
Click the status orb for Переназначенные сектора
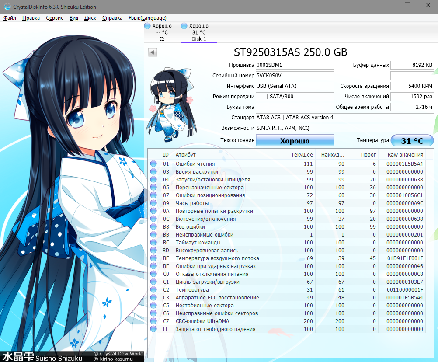[x=153, y=188]
